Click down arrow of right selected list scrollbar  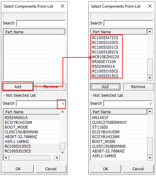coord(150,78)
